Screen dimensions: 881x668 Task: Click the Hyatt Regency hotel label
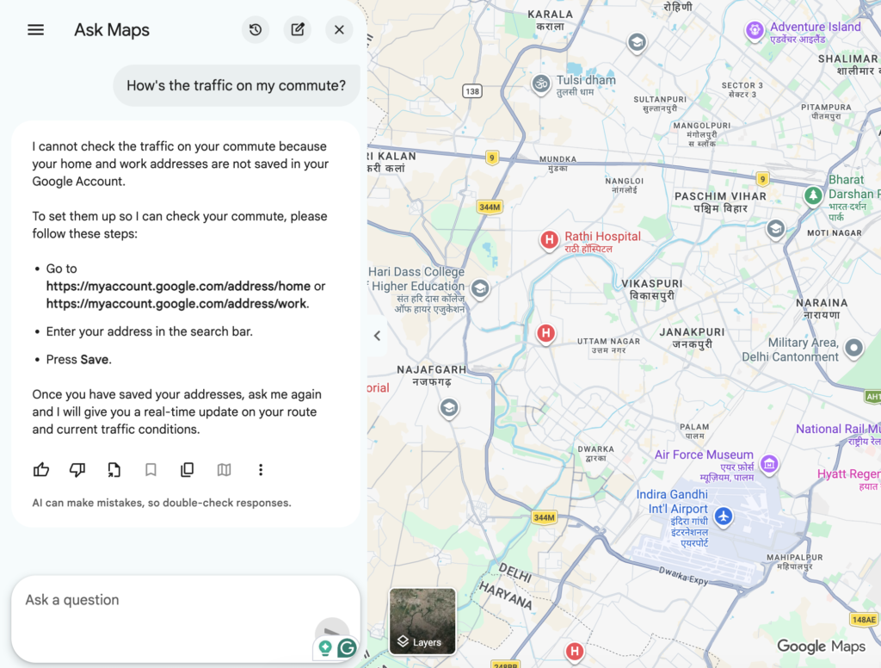click(848, 479)
